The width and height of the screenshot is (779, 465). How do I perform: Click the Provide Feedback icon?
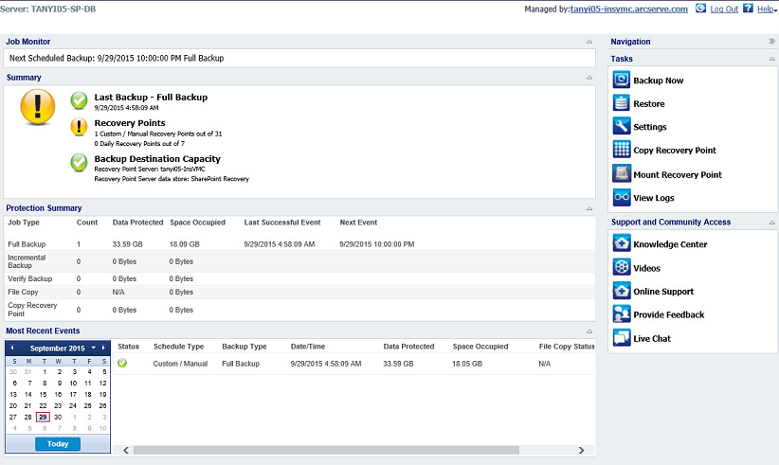622,314
